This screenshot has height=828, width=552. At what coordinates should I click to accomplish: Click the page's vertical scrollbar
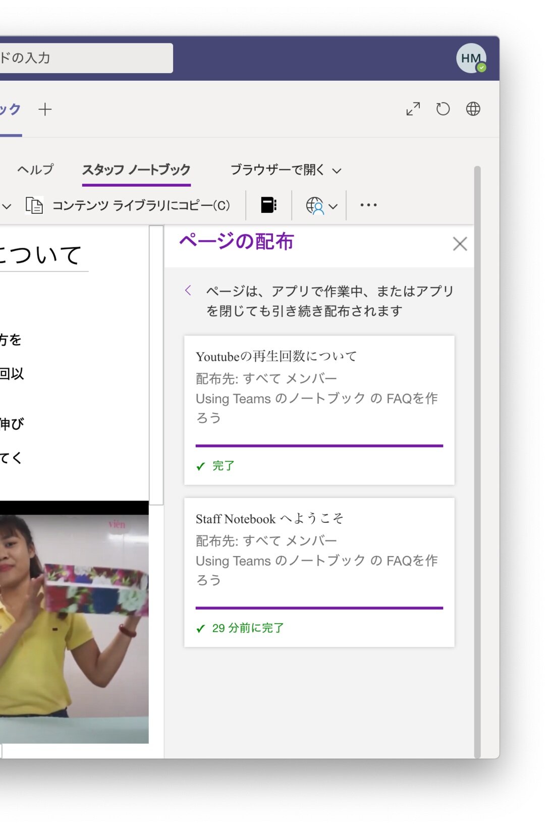point(156,365)
